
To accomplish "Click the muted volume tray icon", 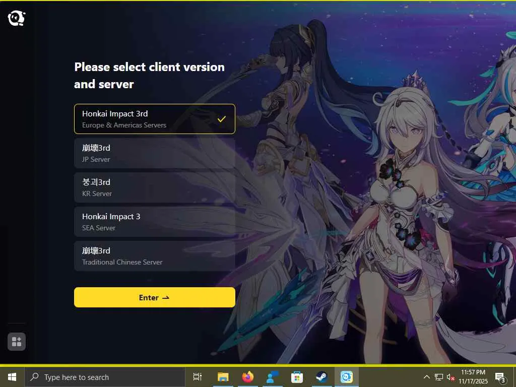I will (x=450, y=377).
